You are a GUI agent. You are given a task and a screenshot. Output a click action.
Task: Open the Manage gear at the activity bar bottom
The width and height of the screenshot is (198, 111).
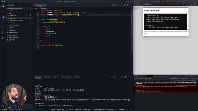(3, 106)
